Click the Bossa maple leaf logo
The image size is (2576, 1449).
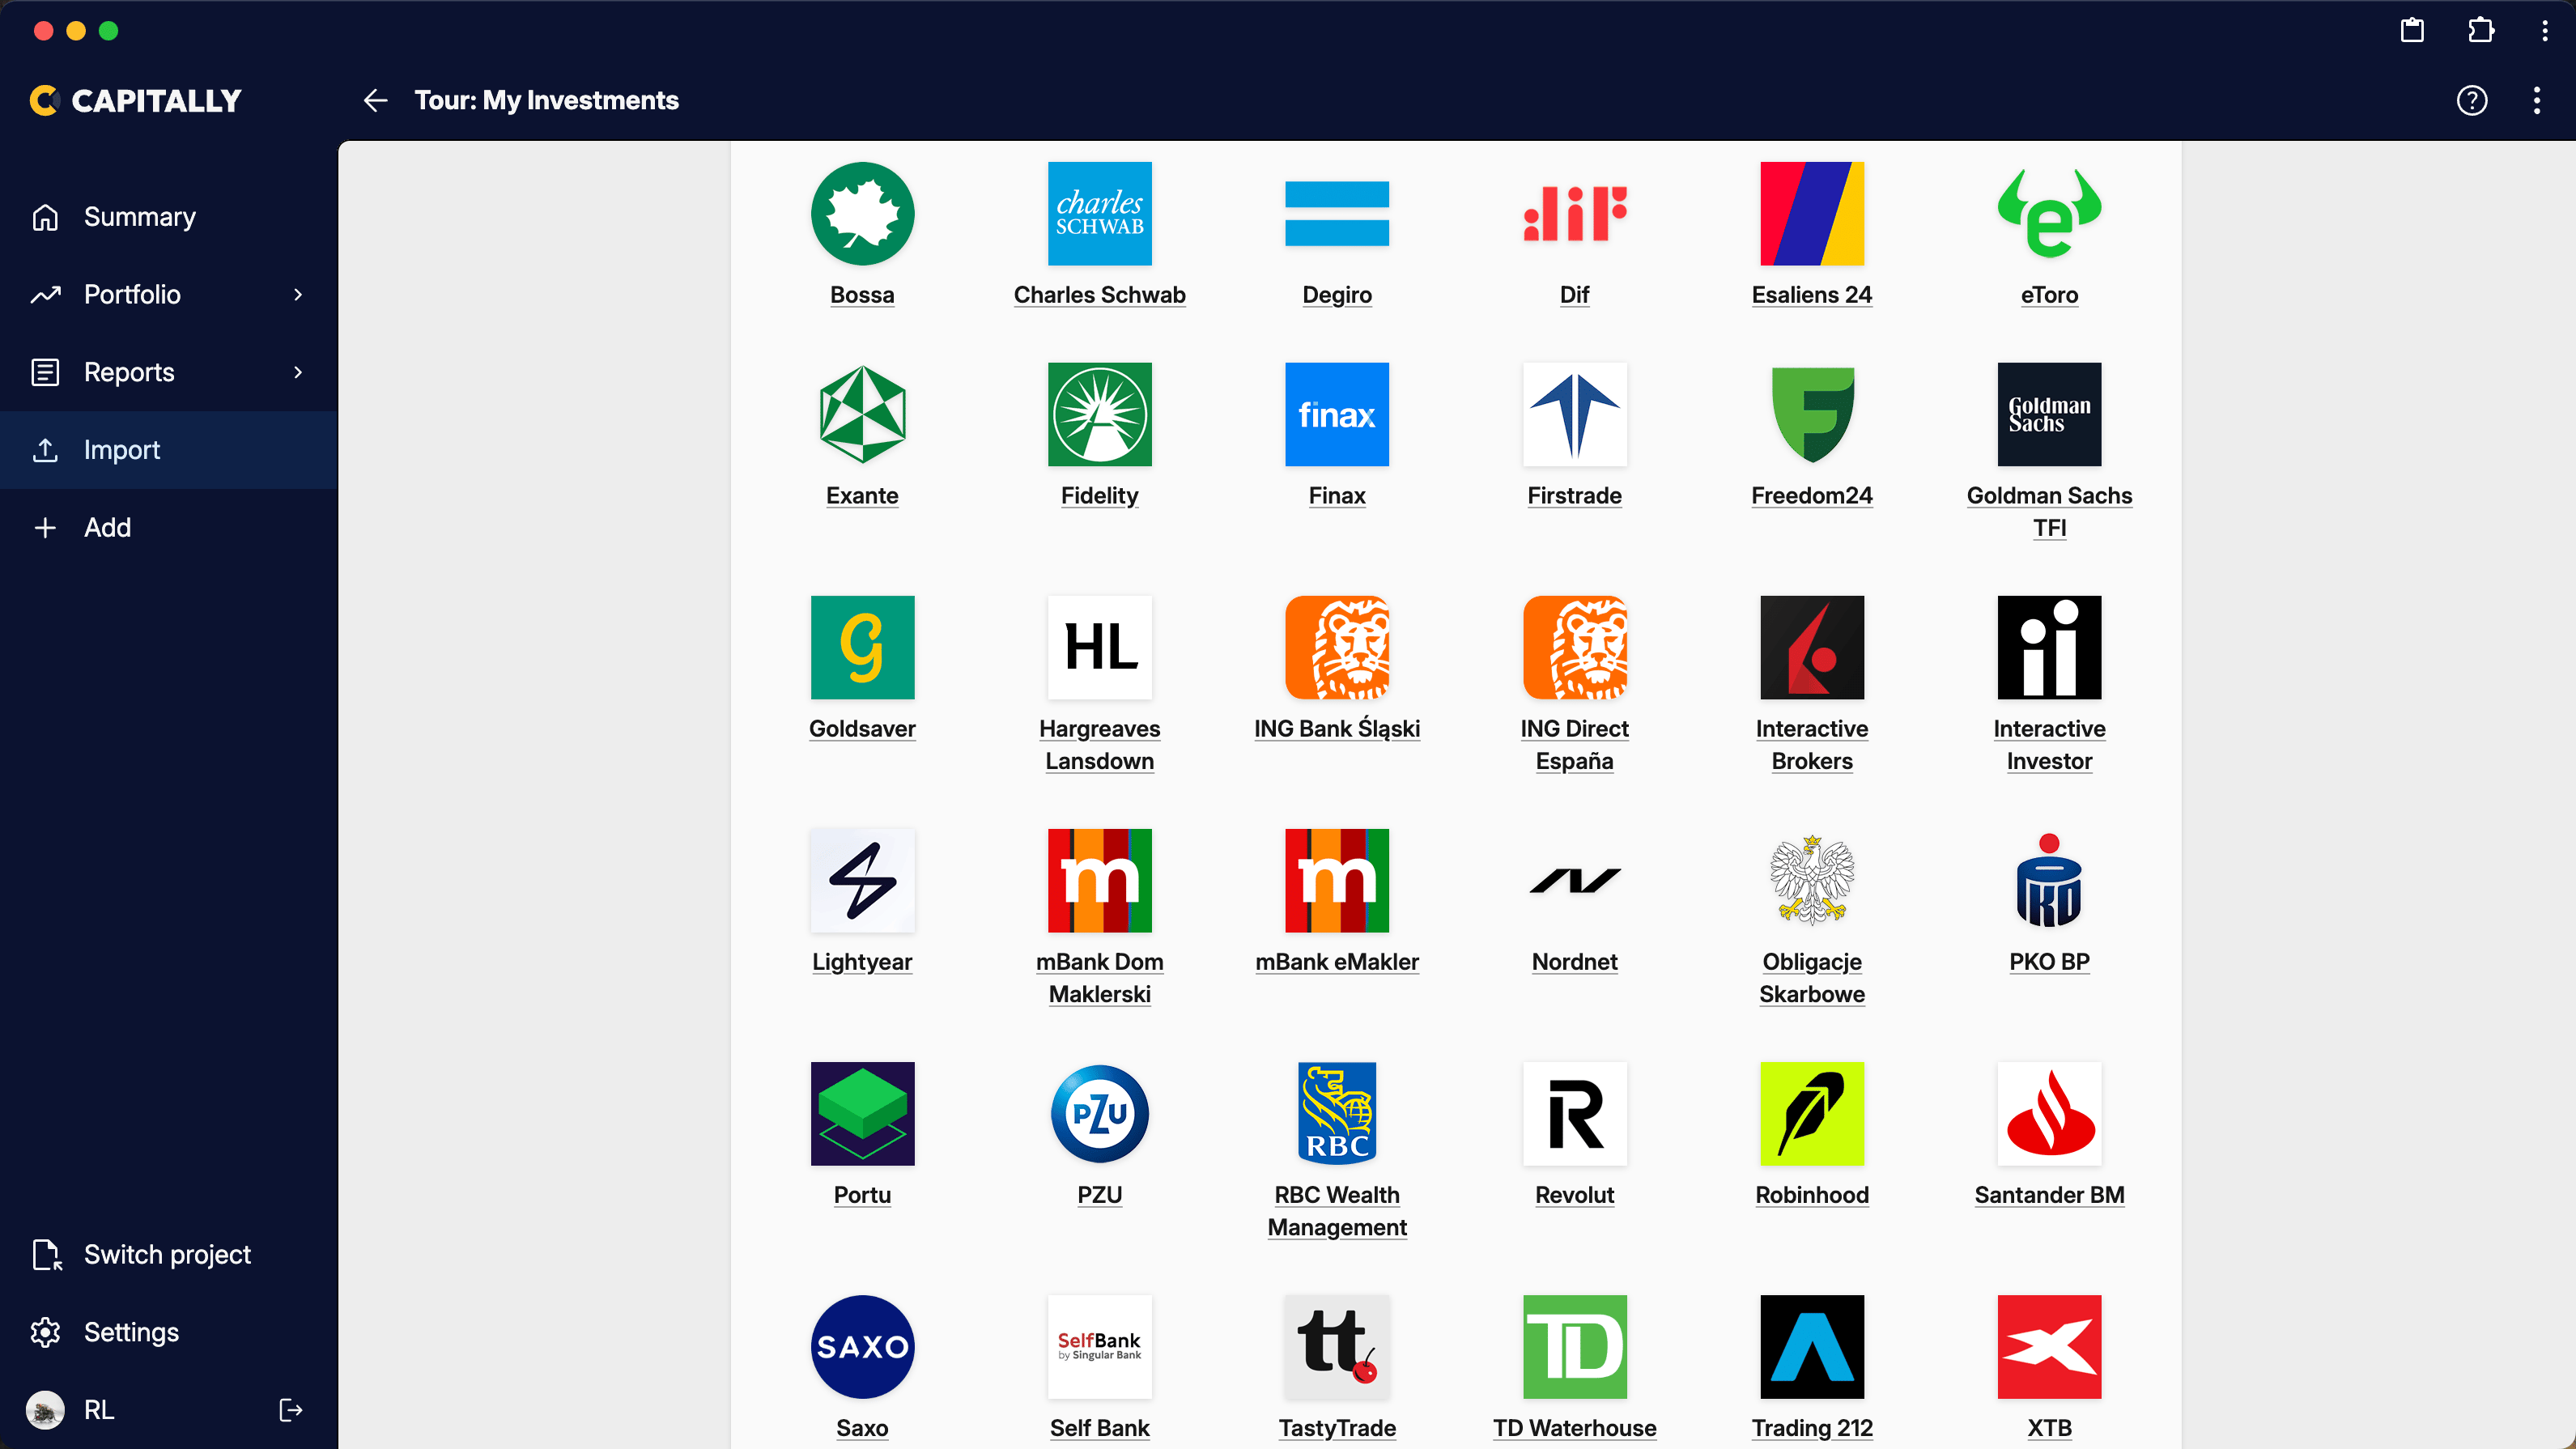[x=862, y=214]
